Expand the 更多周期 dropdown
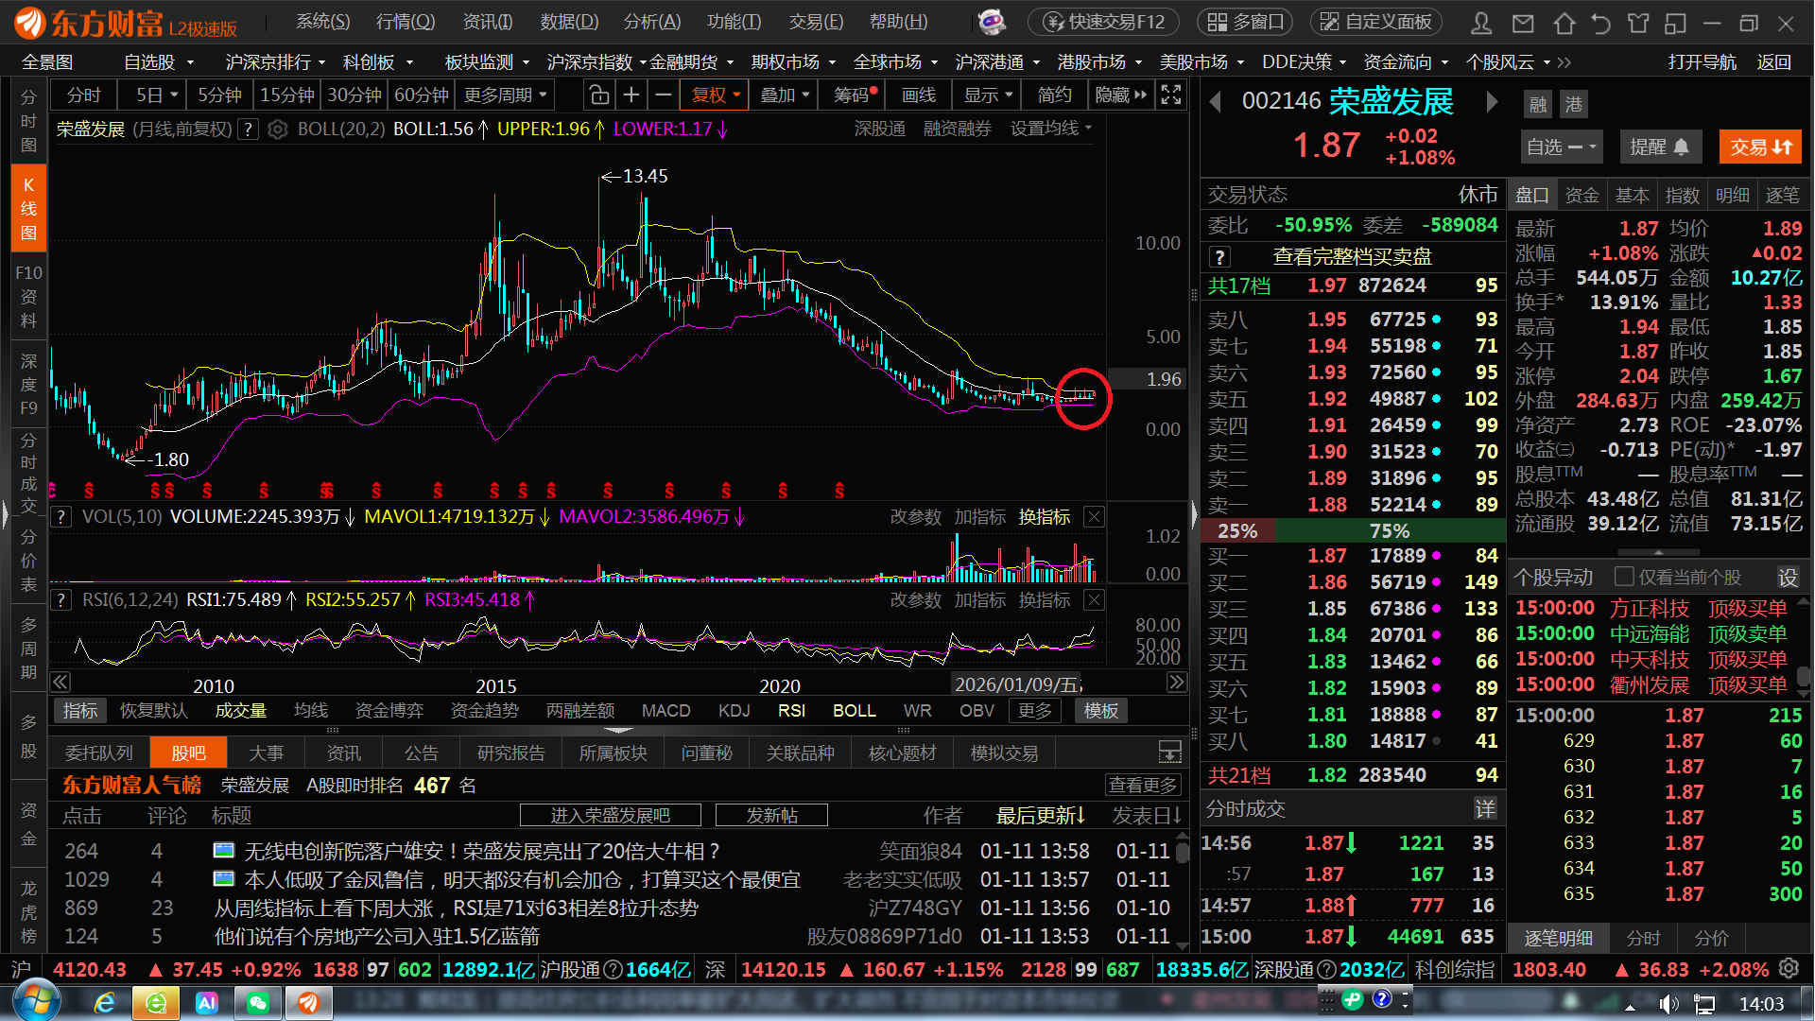 point(506,95)
